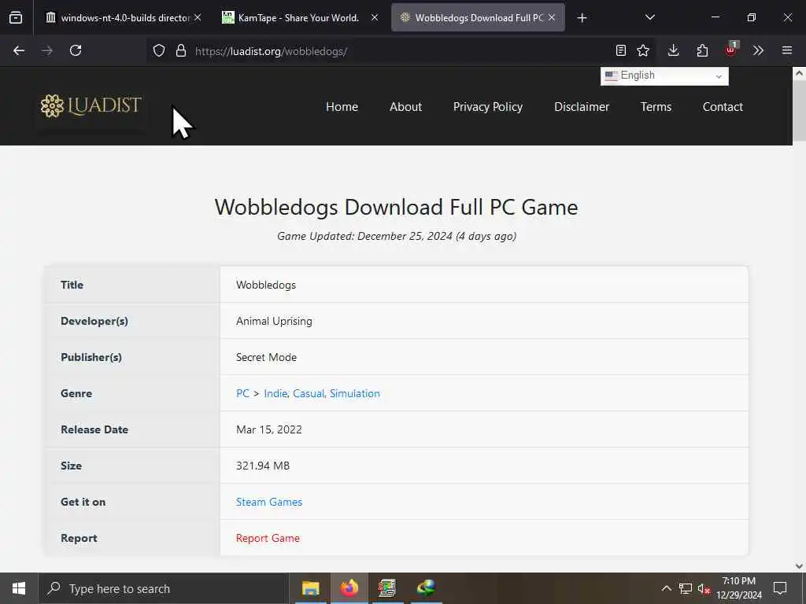
Task: Open clock showing 7:10 PM
Action: pos(738,588)
